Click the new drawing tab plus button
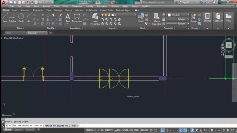Screen dimensions: 237x133 pyautogui.click(x=51, y=33)
